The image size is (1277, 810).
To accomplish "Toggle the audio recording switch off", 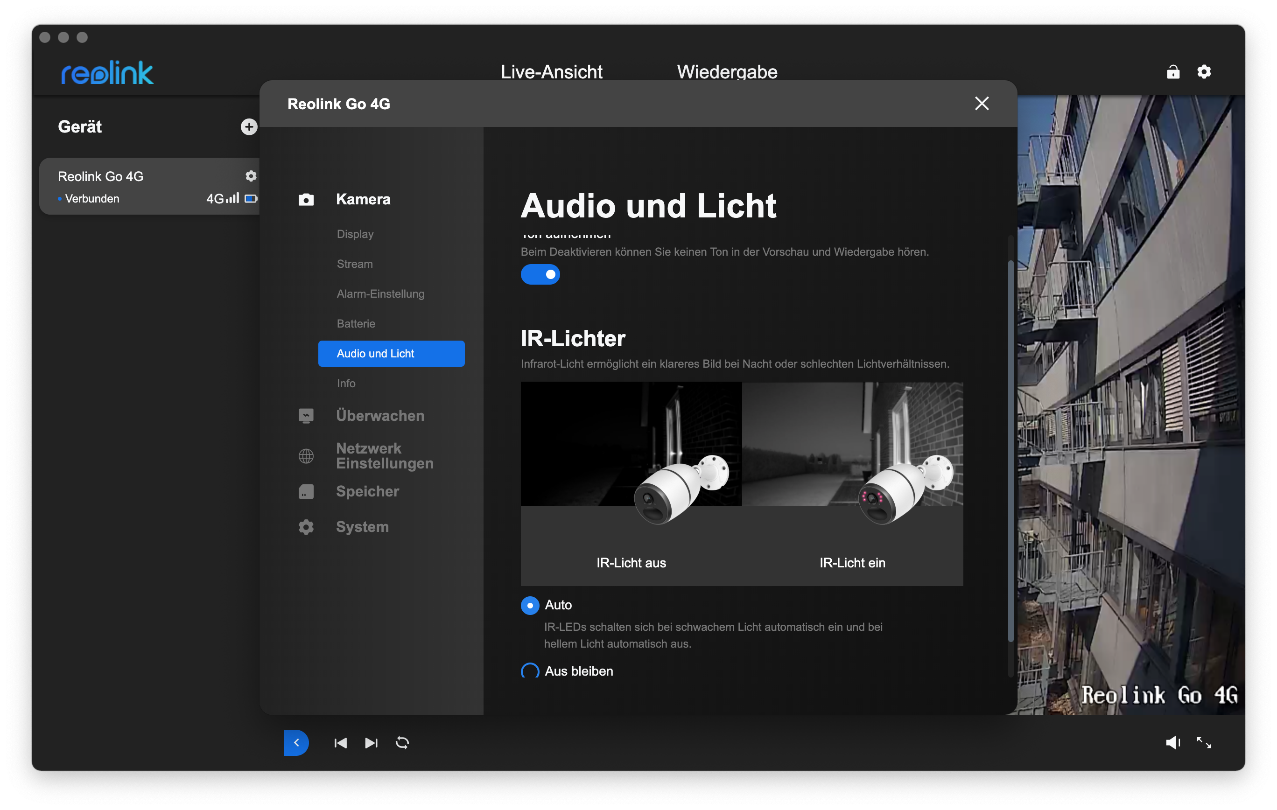I will tap(540, 275).
